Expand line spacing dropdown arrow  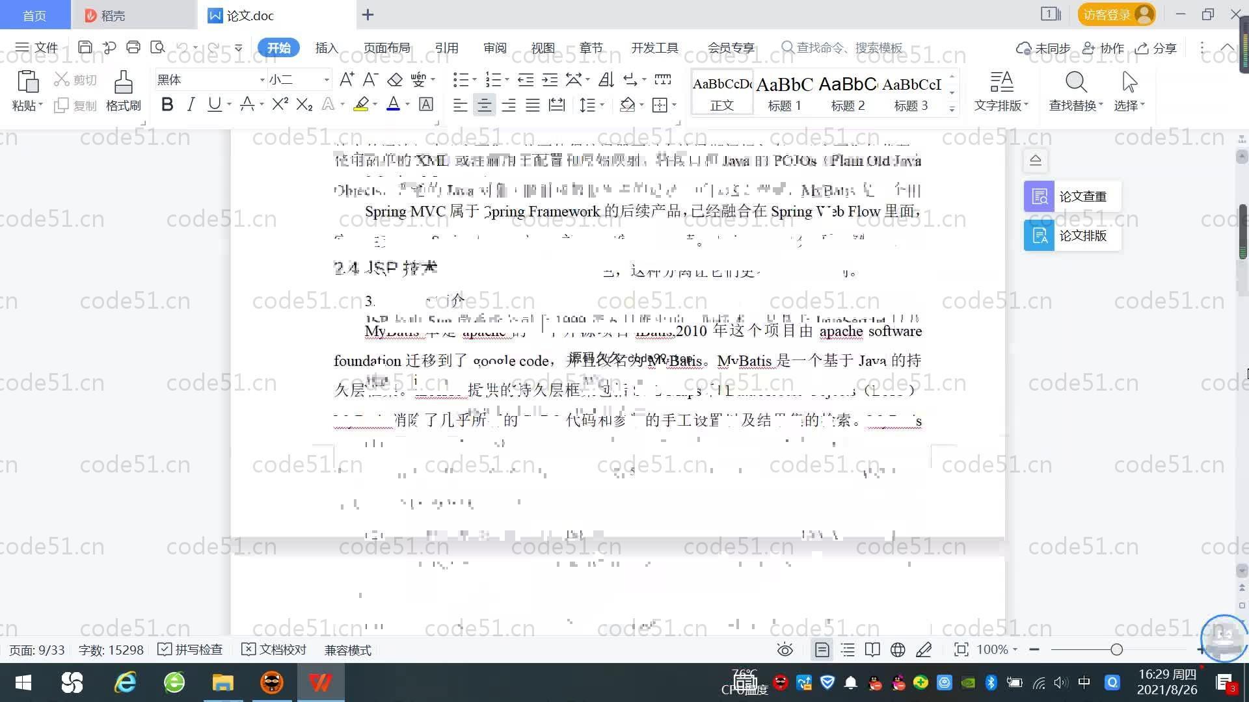coord(602,105)
